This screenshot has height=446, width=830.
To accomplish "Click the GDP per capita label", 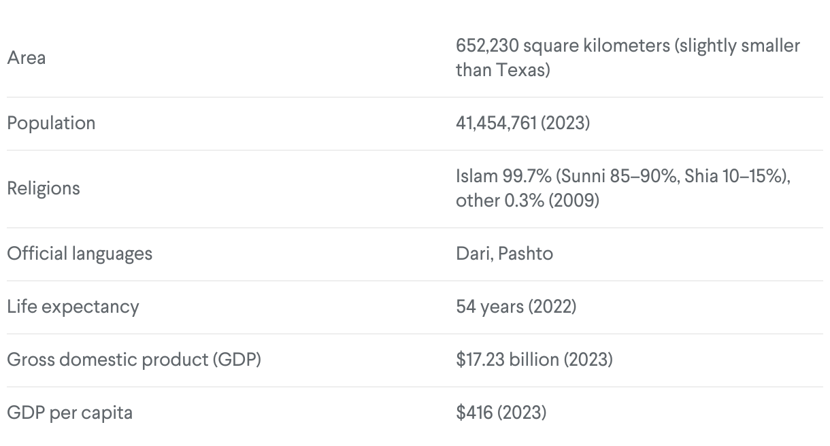I will click(x=69, y=413).
